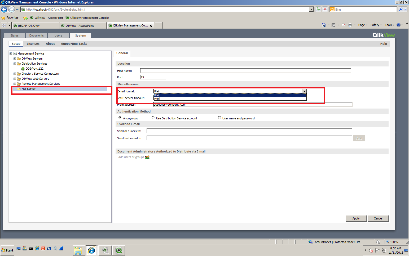Collapse the Distribution Services node
Image resolution: width=409 pixels, height=256 pixels.
pyautogui.click(x=15, y=64)
